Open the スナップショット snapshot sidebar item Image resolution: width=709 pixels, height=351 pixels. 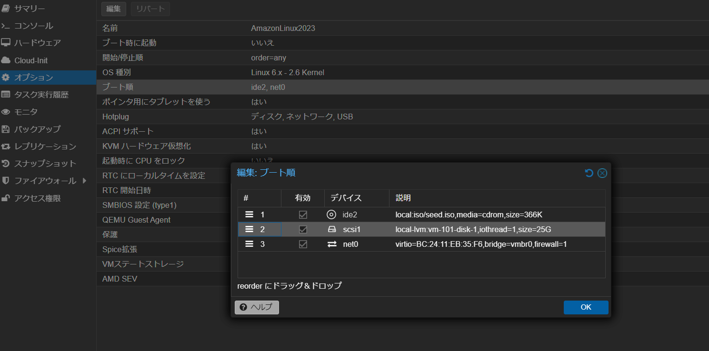tap(48, 163)
